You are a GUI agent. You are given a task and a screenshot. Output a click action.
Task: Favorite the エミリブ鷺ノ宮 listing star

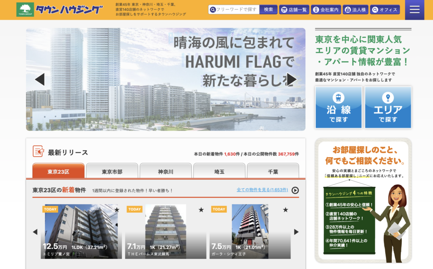[x=117, y=210]
